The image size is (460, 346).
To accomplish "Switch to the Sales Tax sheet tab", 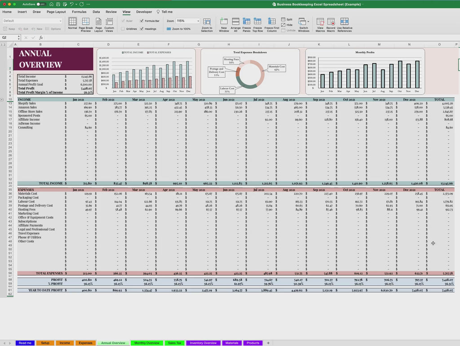I will click(x=174, y=343).
